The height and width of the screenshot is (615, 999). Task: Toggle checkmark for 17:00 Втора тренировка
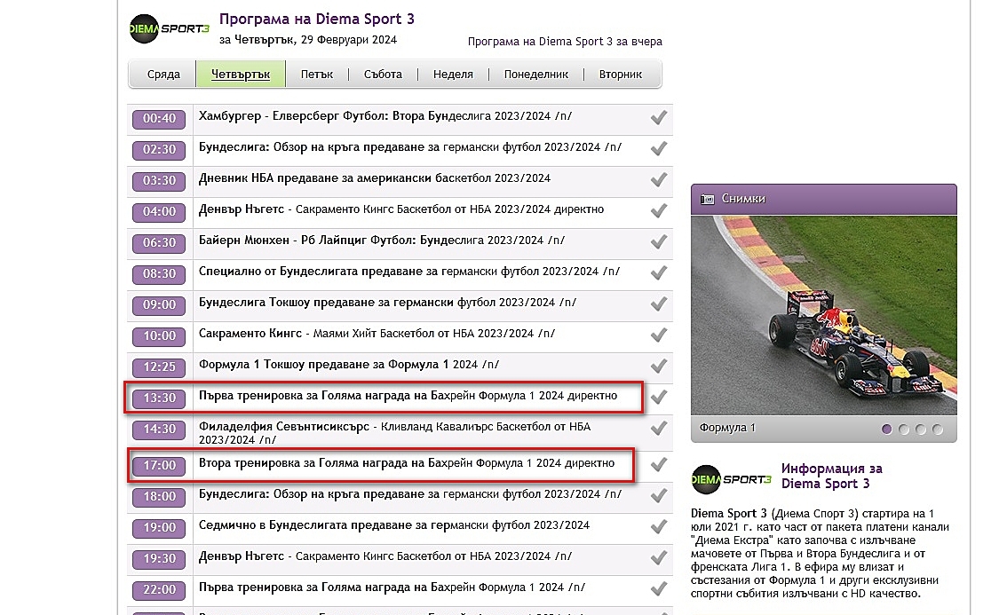tap(659, 465)
